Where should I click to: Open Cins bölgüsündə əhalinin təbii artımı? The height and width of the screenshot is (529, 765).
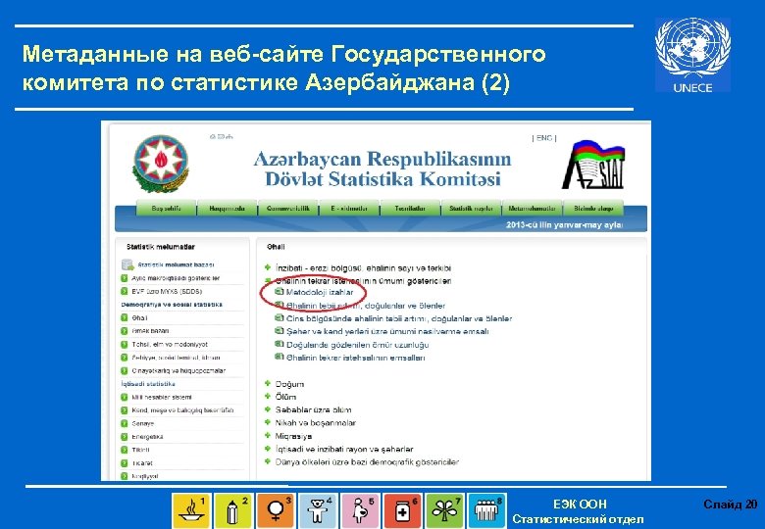click(x=399, y=318)
